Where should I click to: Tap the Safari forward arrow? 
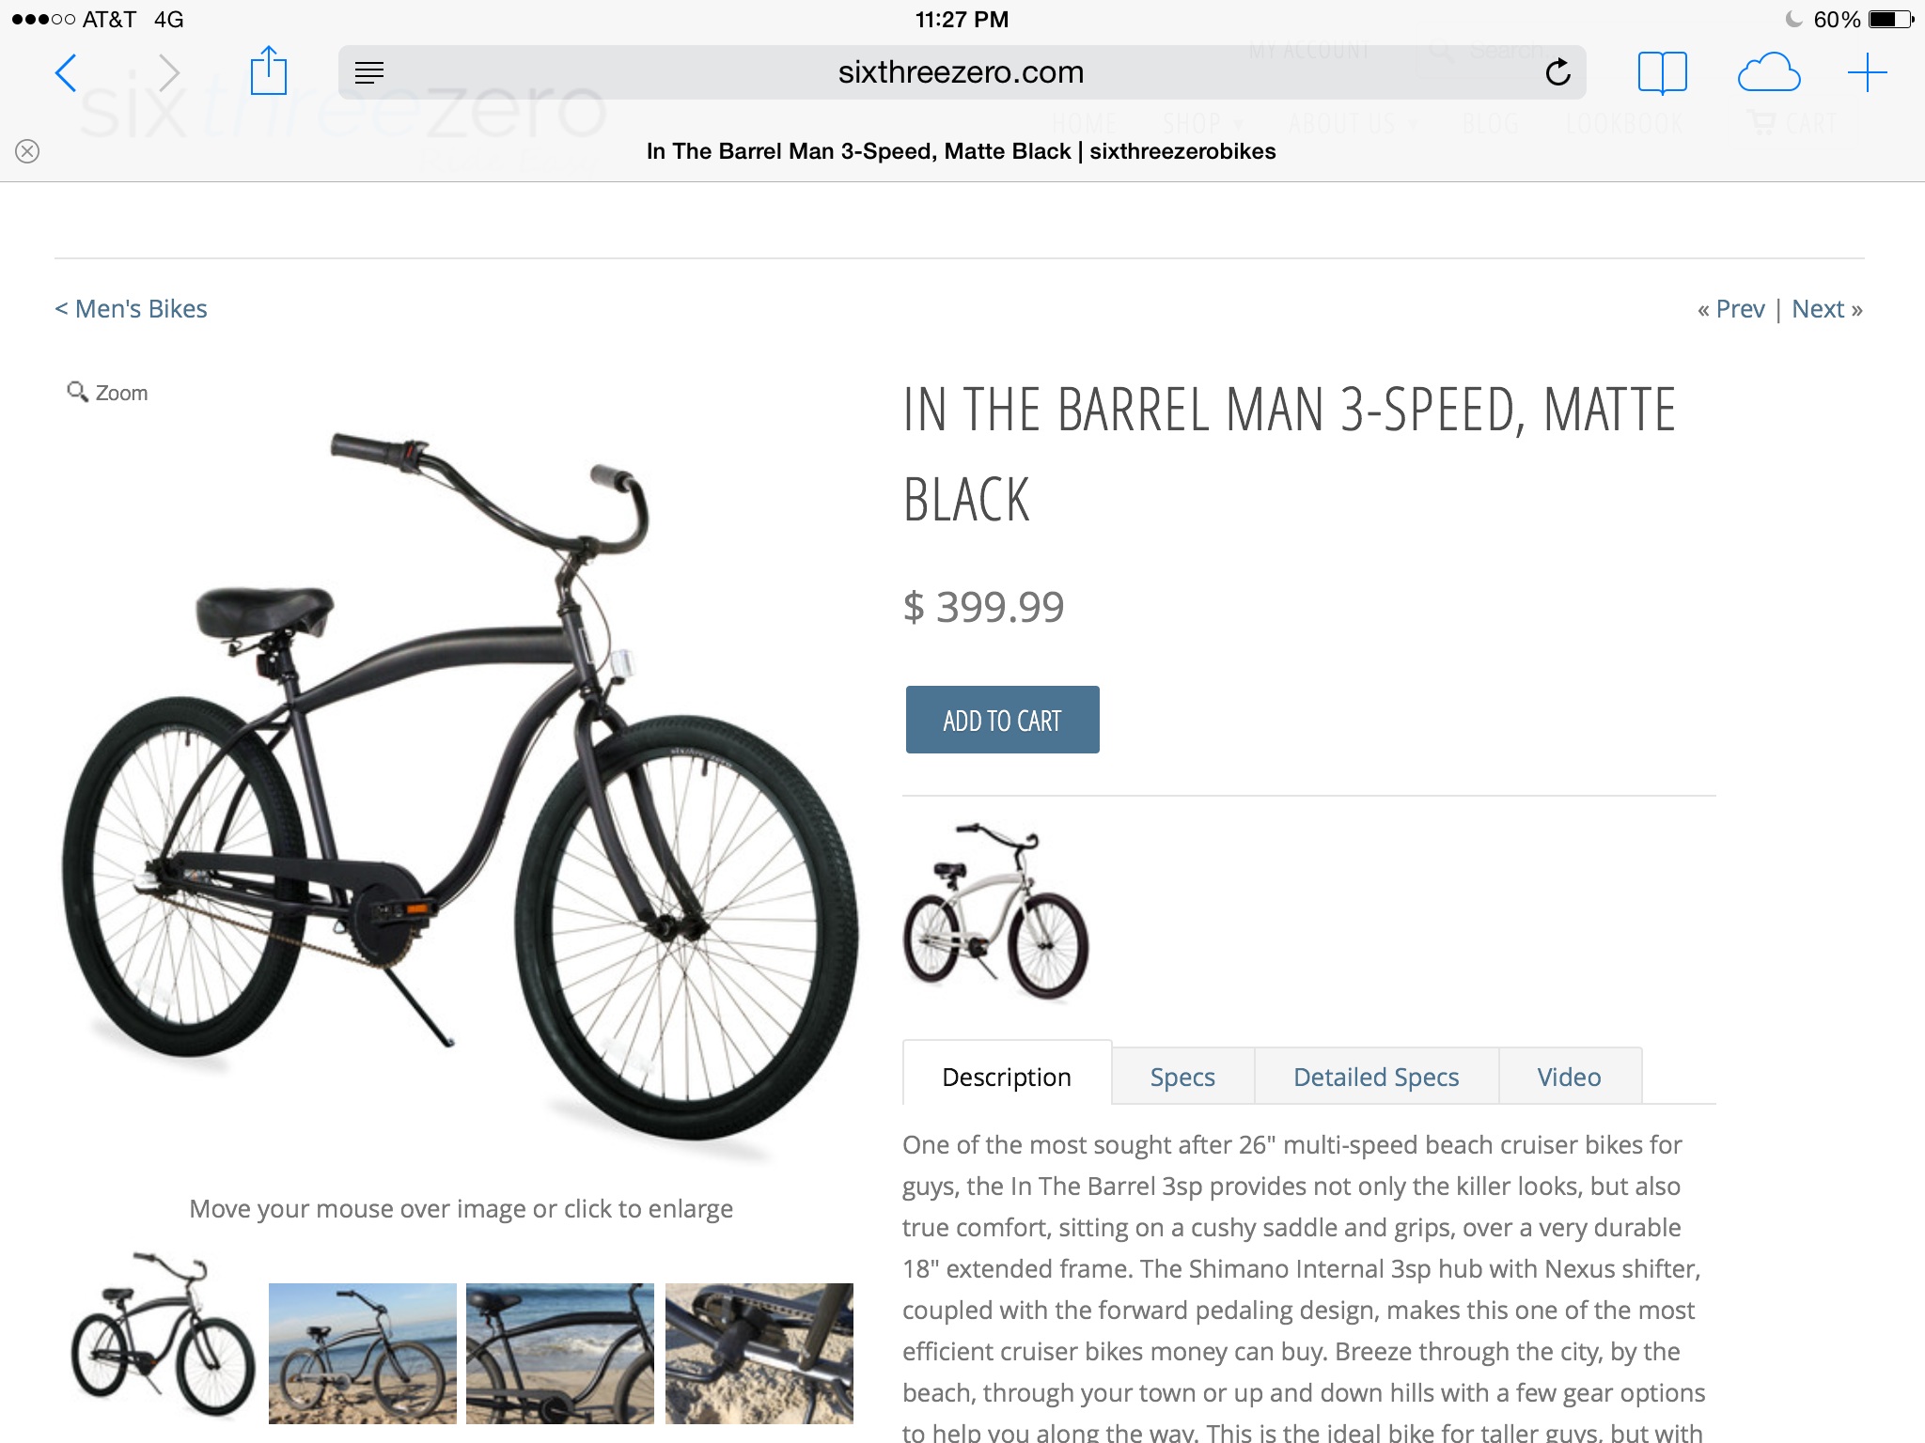tap(168, 73)
